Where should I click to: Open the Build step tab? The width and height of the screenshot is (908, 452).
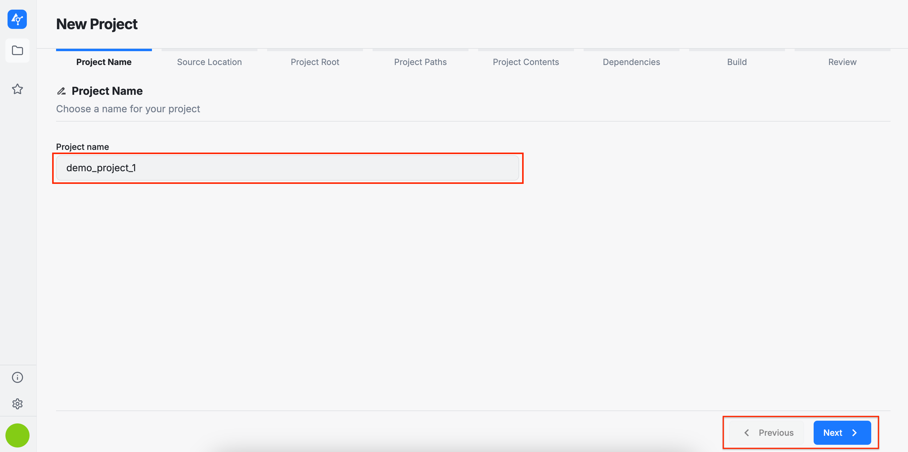click(x=737, y=62)
